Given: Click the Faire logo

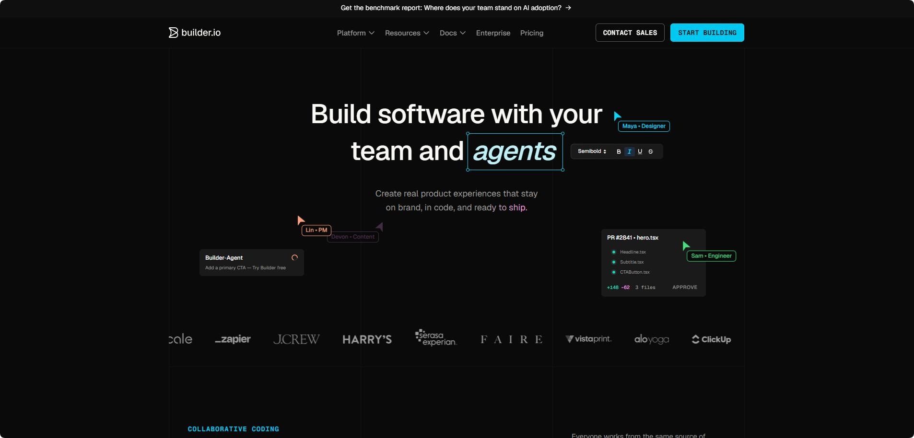Looking at the screenshot, I should 511,339.
